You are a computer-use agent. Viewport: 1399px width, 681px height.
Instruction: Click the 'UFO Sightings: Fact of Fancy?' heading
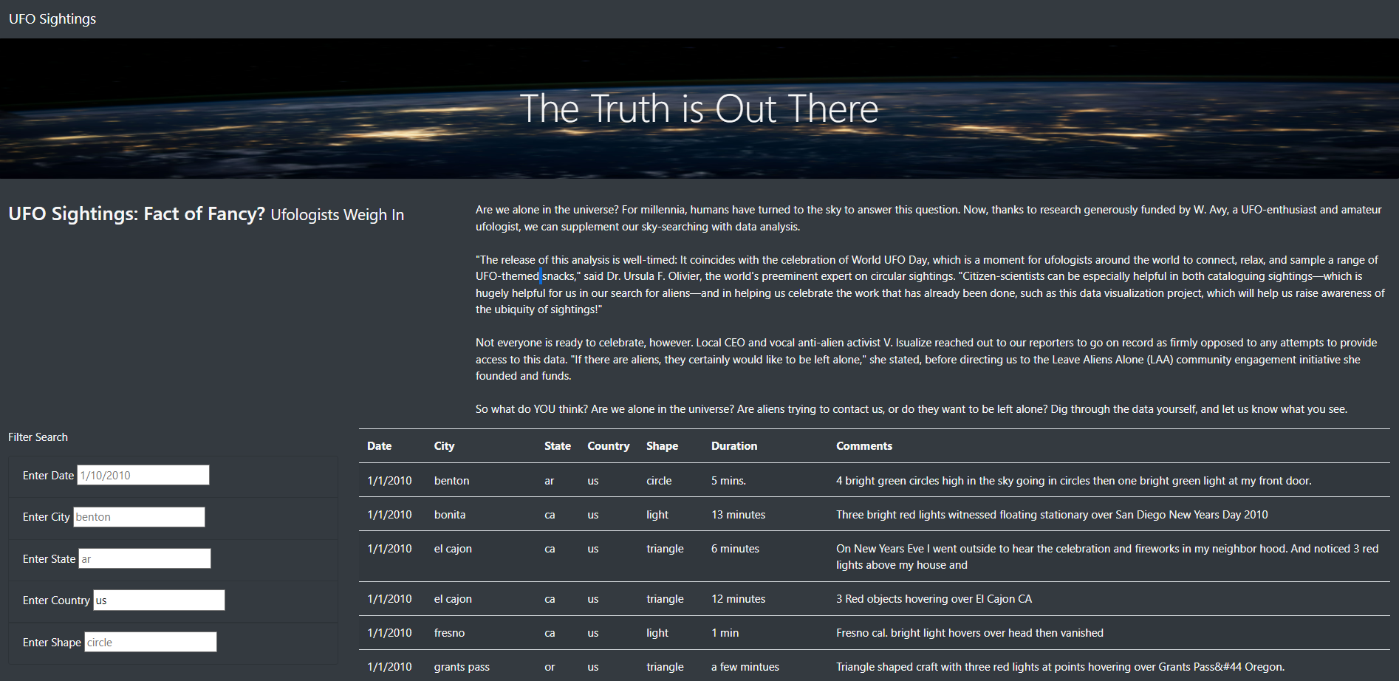pyautogui.click(x=136, y=213)
